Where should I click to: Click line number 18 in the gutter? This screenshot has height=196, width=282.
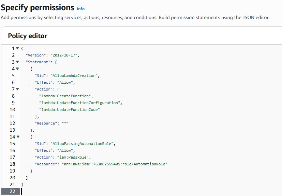click(12, 164)
